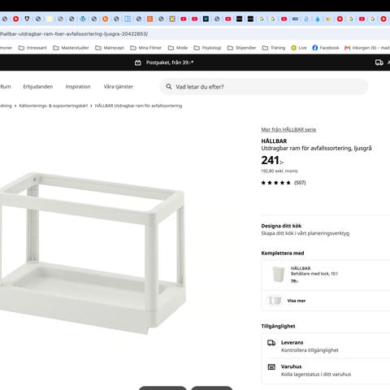Open the Rum navigation menu

[x=6, y=87]
